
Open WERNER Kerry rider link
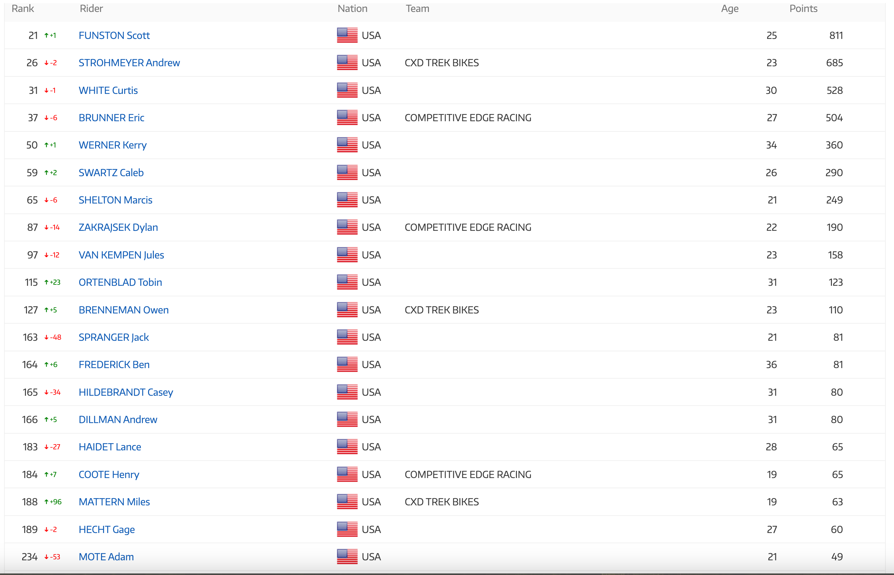pos(112,145)
